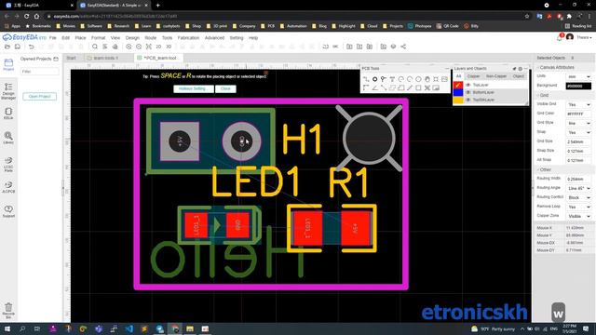Open the Visible Grid dropdown

578,104
